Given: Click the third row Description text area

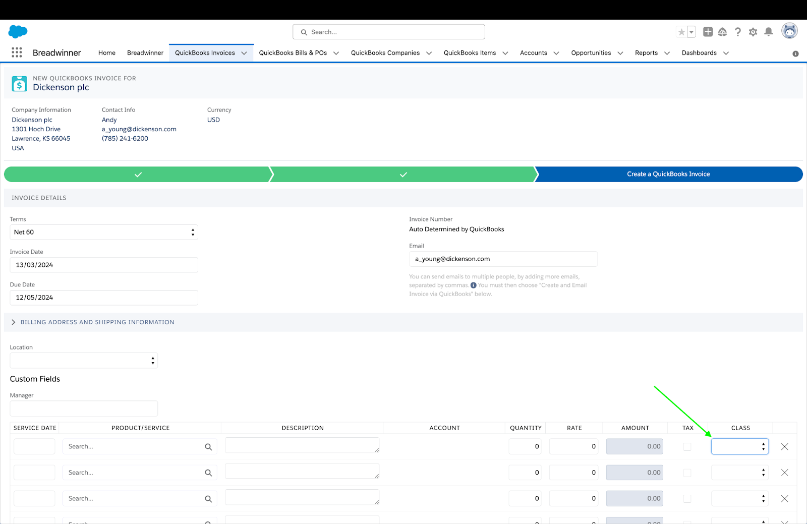Looking at the screenshot, I should (x=302, y=497).
